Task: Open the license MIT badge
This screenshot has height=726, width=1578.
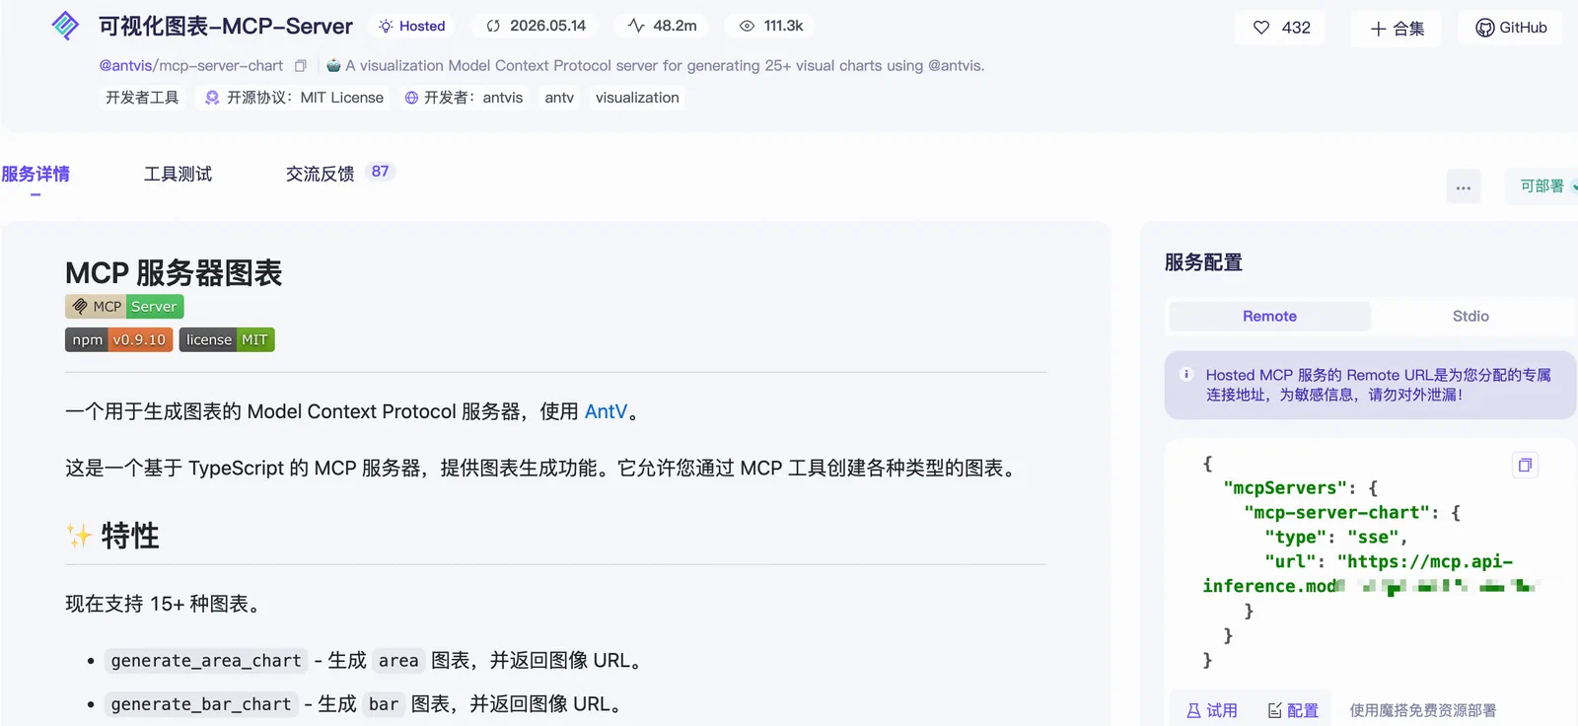Action: tap(227, 339)
